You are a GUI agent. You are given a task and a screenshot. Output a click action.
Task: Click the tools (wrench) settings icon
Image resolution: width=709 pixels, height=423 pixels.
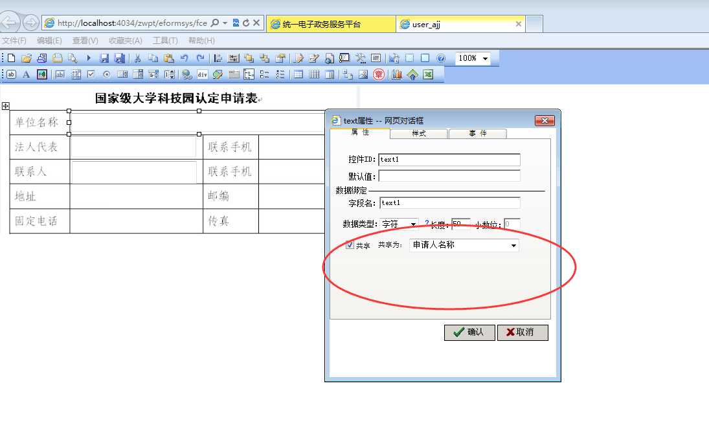click(x=361, y=58)
